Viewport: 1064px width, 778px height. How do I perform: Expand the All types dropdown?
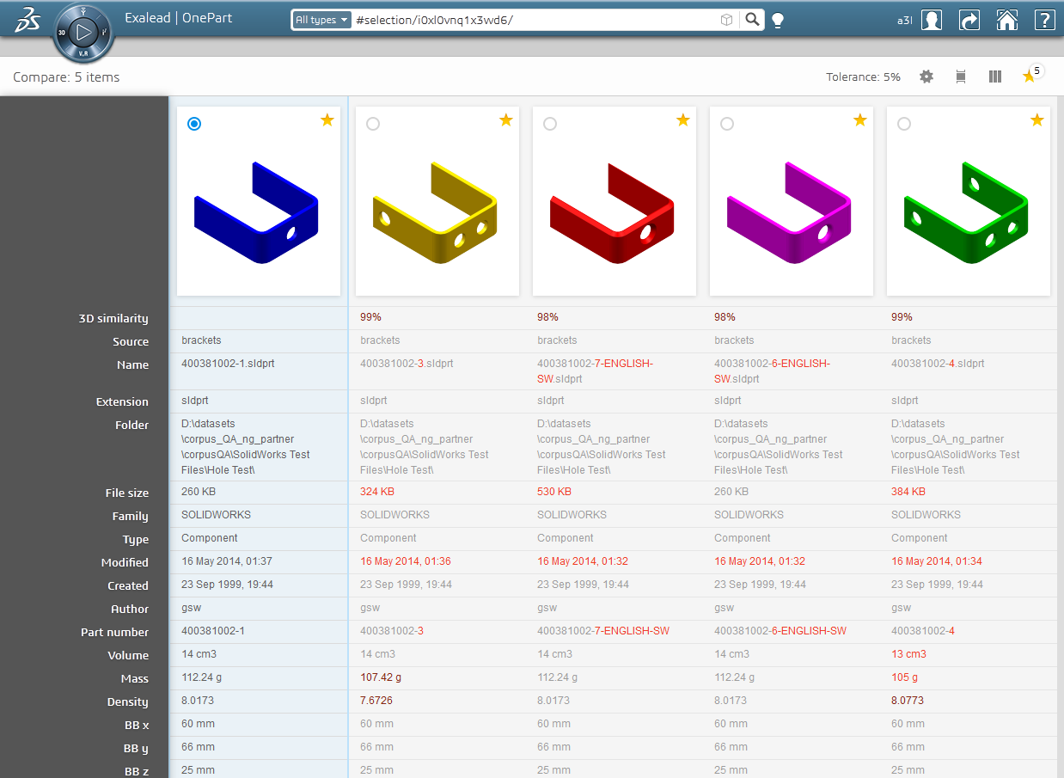[321, 20]
